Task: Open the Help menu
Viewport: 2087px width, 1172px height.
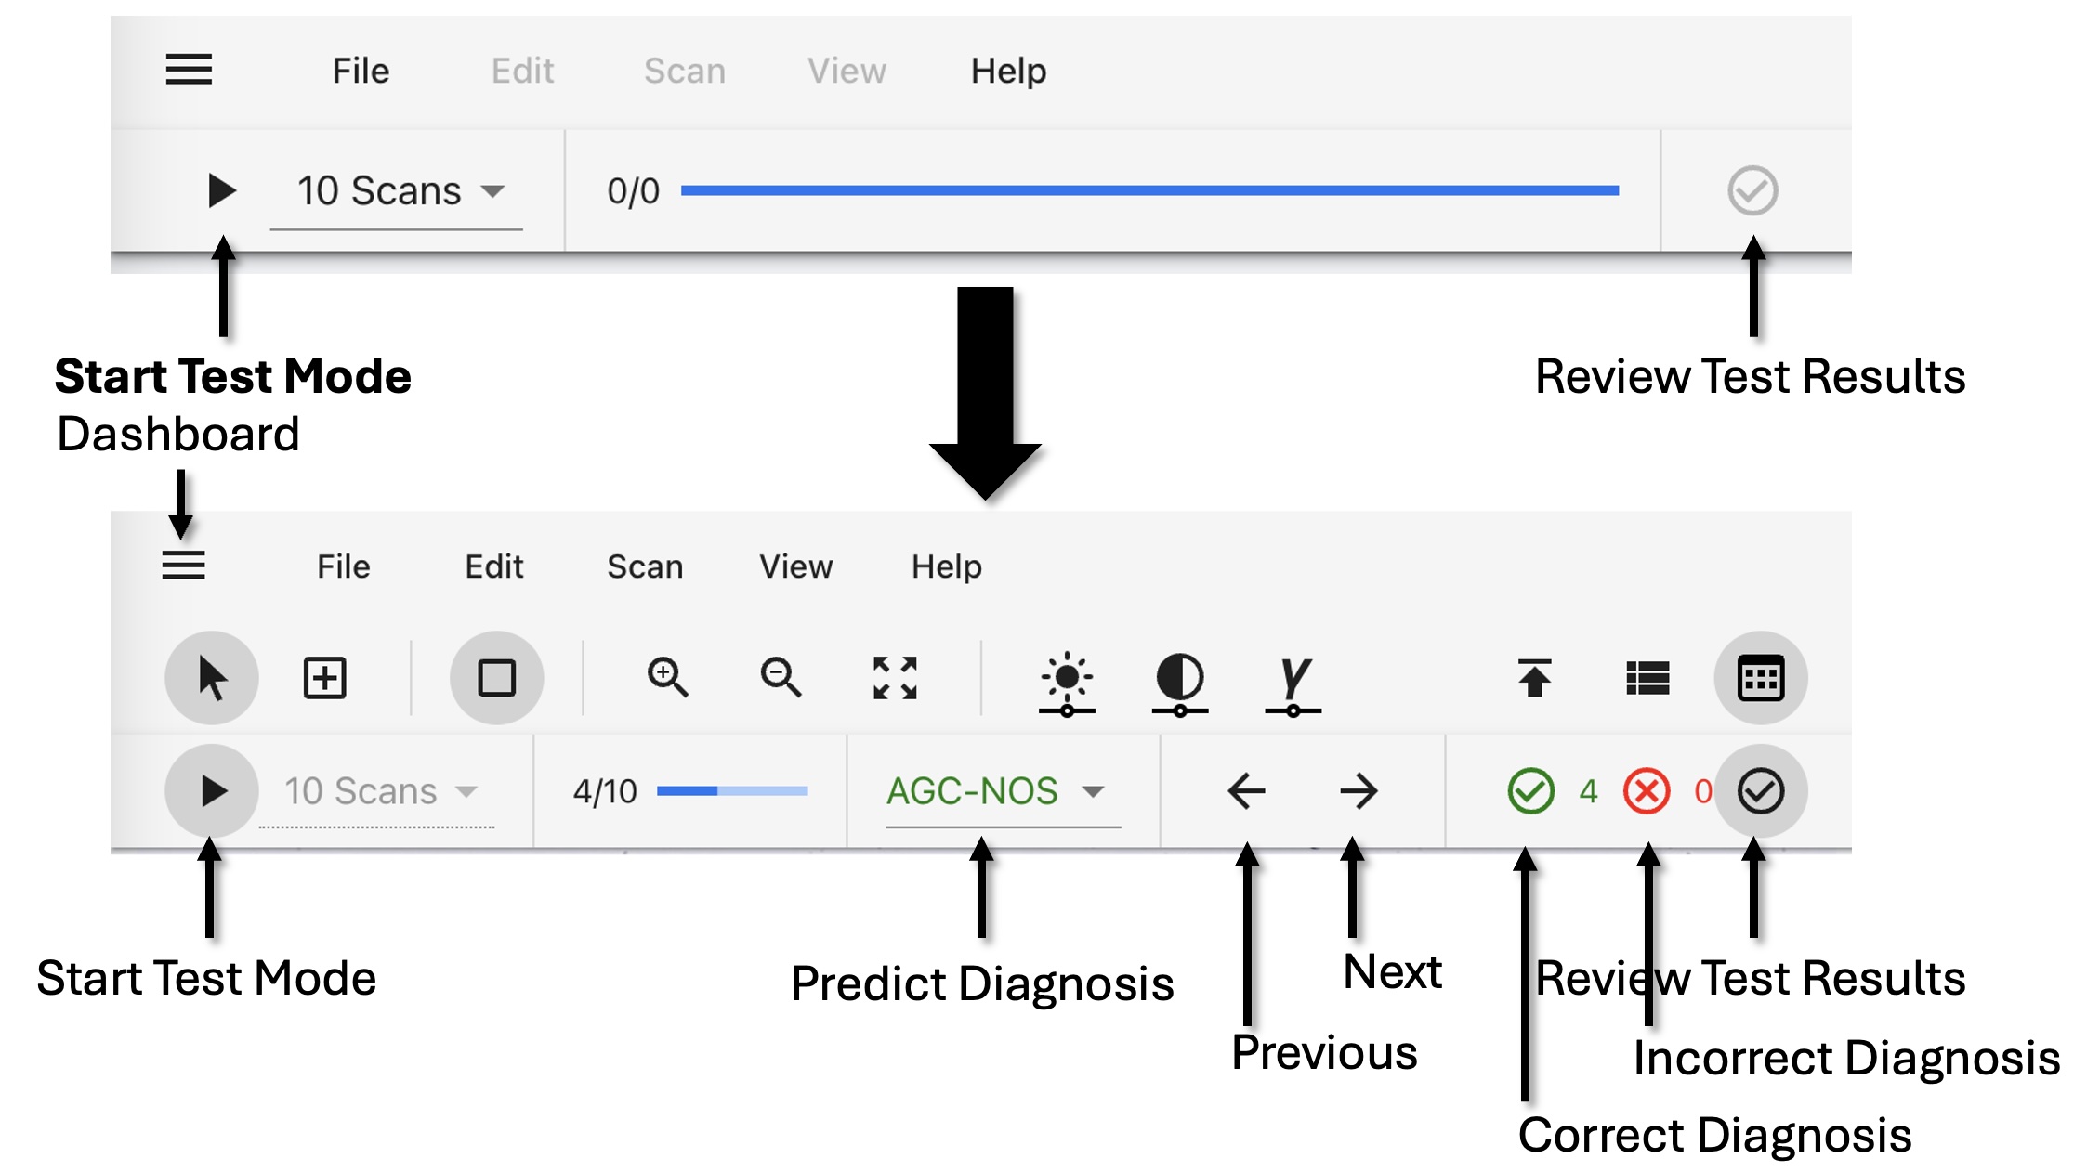Action: 948,566
